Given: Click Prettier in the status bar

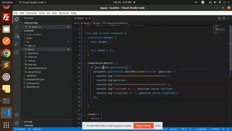Looking at the screenshot, I should click(214, 129).
